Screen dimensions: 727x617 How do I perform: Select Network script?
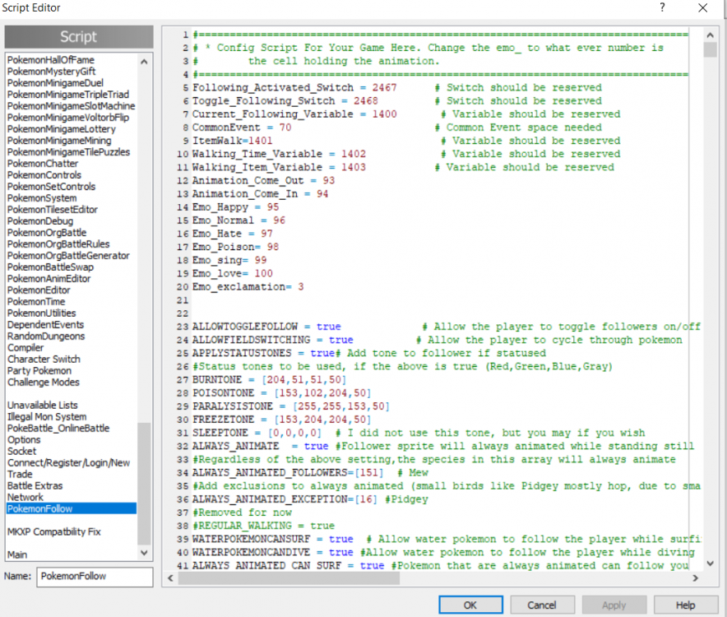25,498
